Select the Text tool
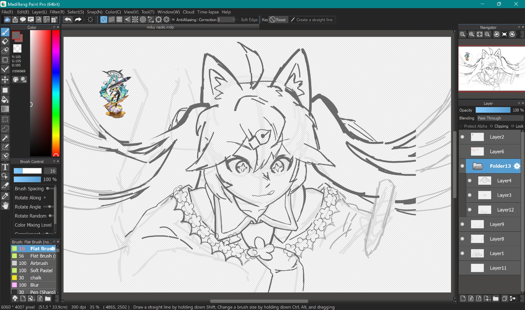Screen dimensions: 525x310 tap(5, 167)
